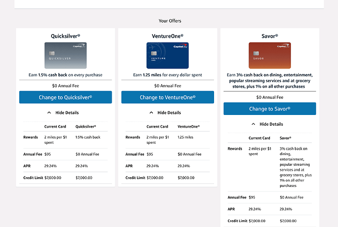This screenshot has height=227, width=338.
Task: Click the Savor column header in details table
Action: point(286,138)
